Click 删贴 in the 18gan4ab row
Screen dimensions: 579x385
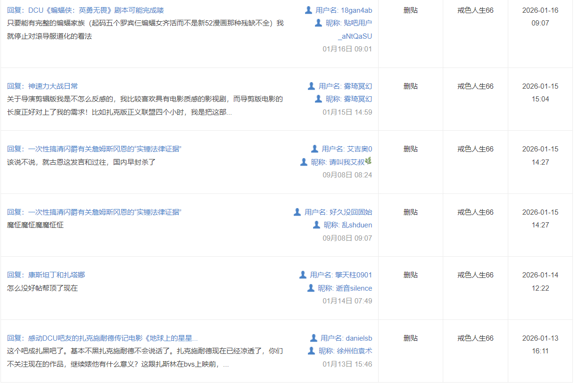coord(410,10)
